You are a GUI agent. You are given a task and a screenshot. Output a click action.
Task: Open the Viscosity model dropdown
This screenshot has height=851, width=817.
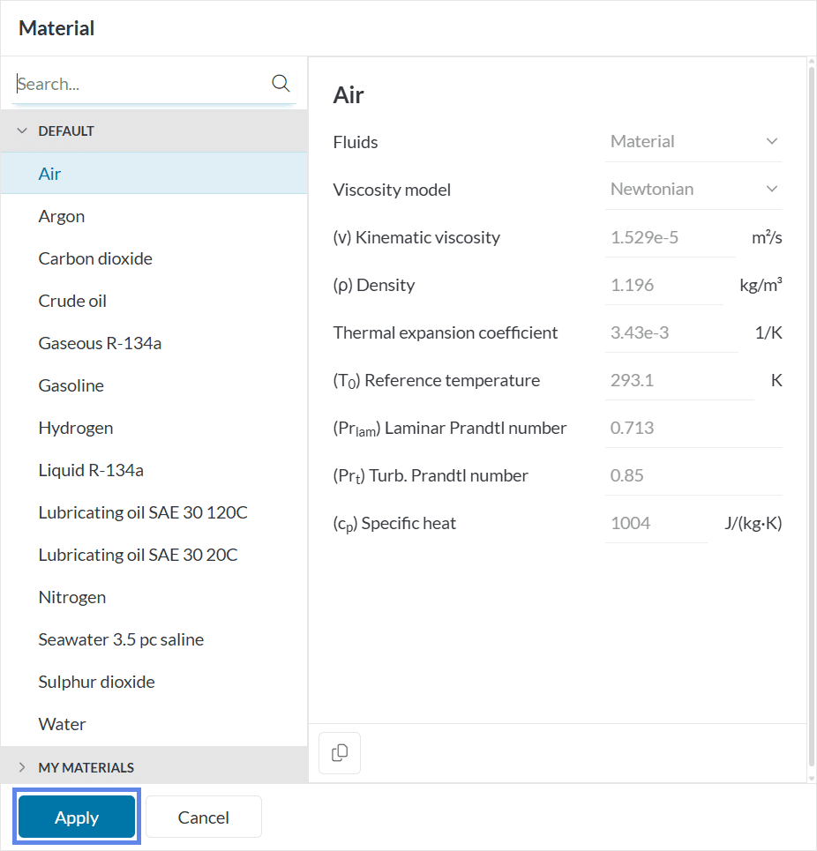pyautogui.click(x=693, y=190)
